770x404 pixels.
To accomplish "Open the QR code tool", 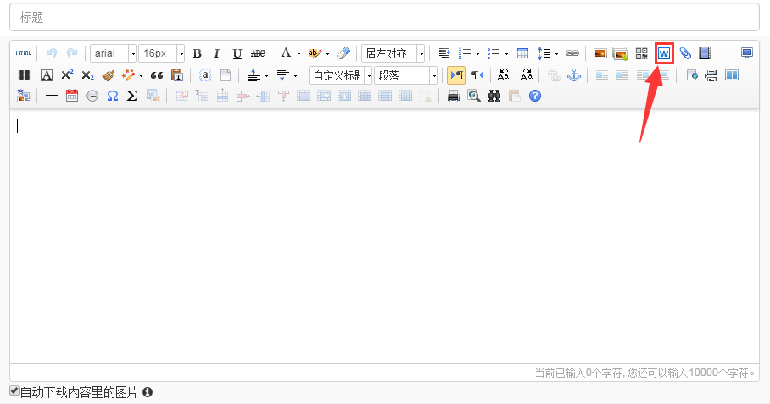I will [x=642, y=53].
